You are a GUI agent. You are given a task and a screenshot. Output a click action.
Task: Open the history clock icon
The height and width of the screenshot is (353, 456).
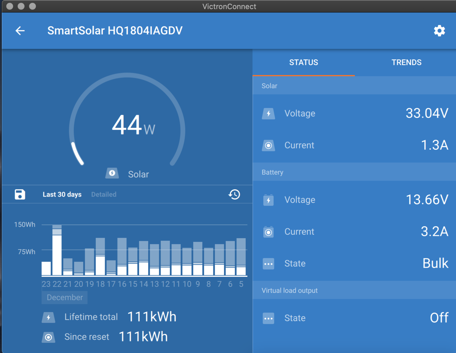point(234,194)
